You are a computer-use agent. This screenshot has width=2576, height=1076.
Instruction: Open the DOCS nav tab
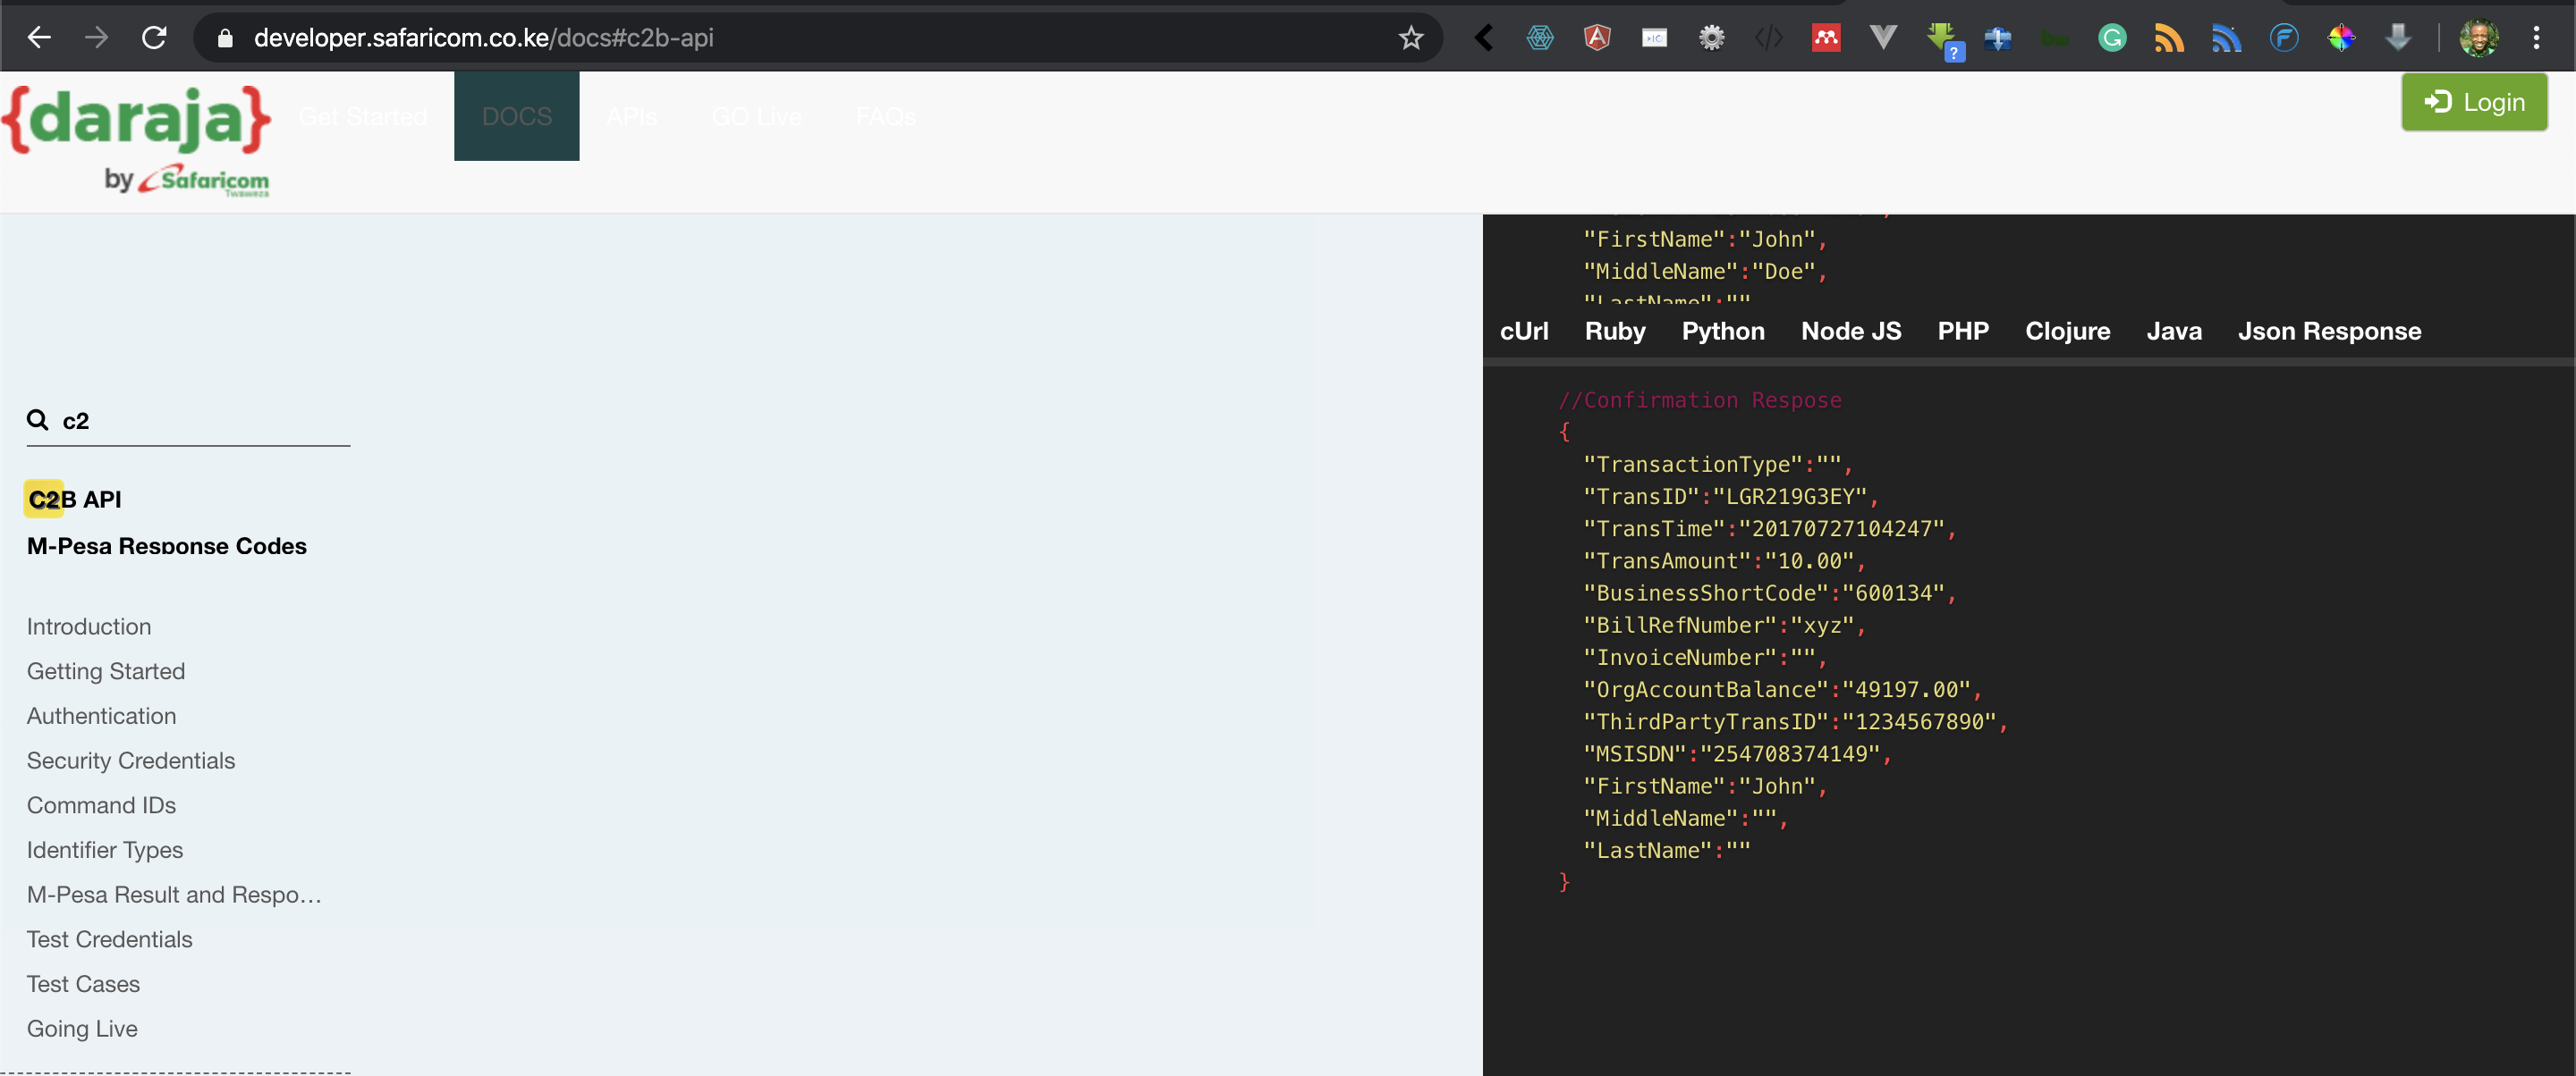pyautogui.click(x=516, y=116)
